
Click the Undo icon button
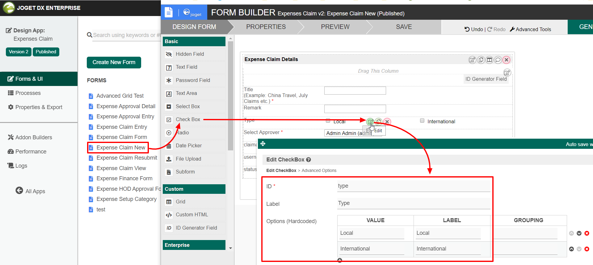[474, 29]
